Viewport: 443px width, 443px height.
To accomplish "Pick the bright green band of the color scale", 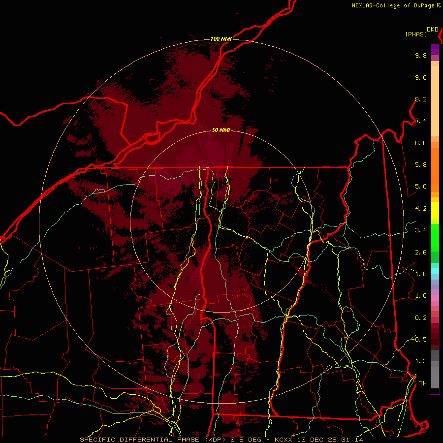I will (435, 238).
